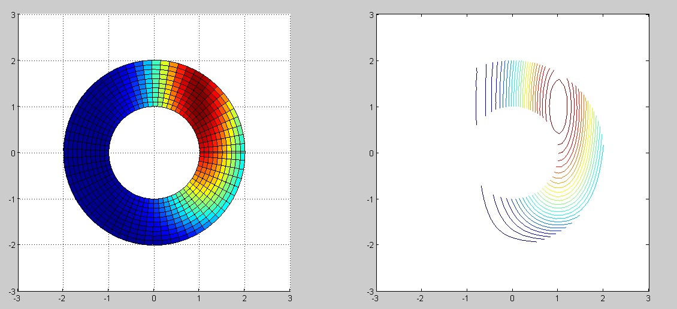Click the right plot's x-axis label -1
The width and height of the screenshot is (677, 309).
(x=466, y=298)
